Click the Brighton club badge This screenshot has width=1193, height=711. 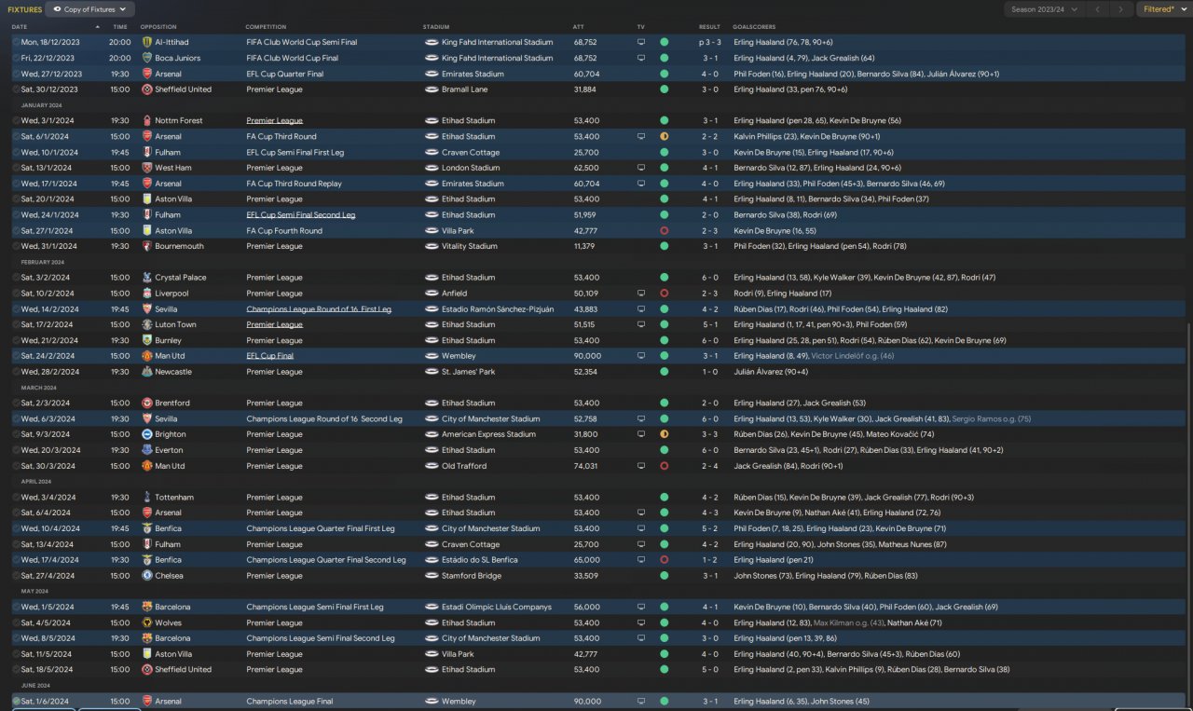[147, 434]
